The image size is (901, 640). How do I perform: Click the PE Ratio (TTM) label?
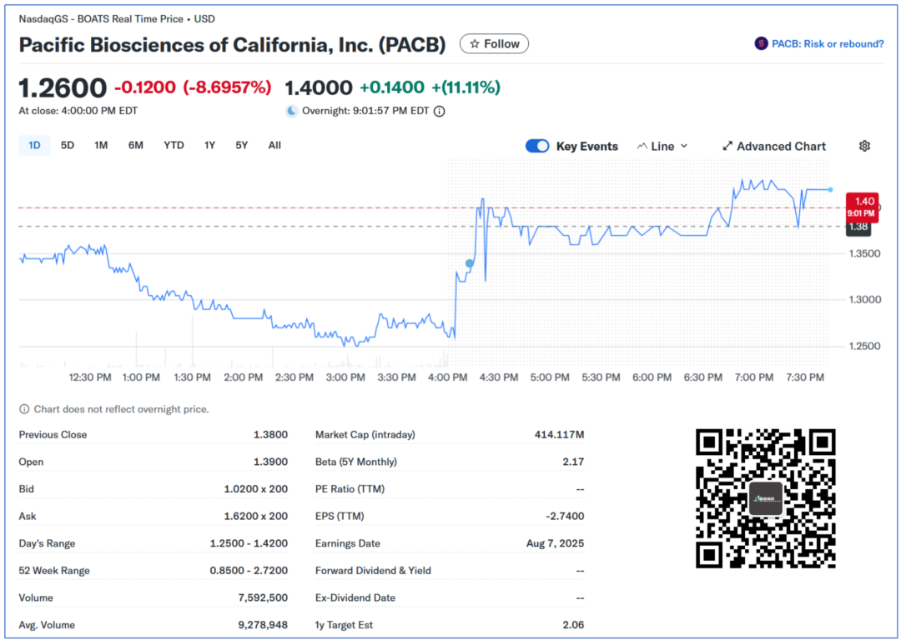pyautogui.click(x=350, y=489)
